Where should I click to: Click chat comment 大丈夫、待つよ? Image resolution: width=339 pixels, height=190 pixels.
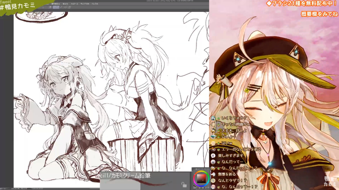[234, 130]
